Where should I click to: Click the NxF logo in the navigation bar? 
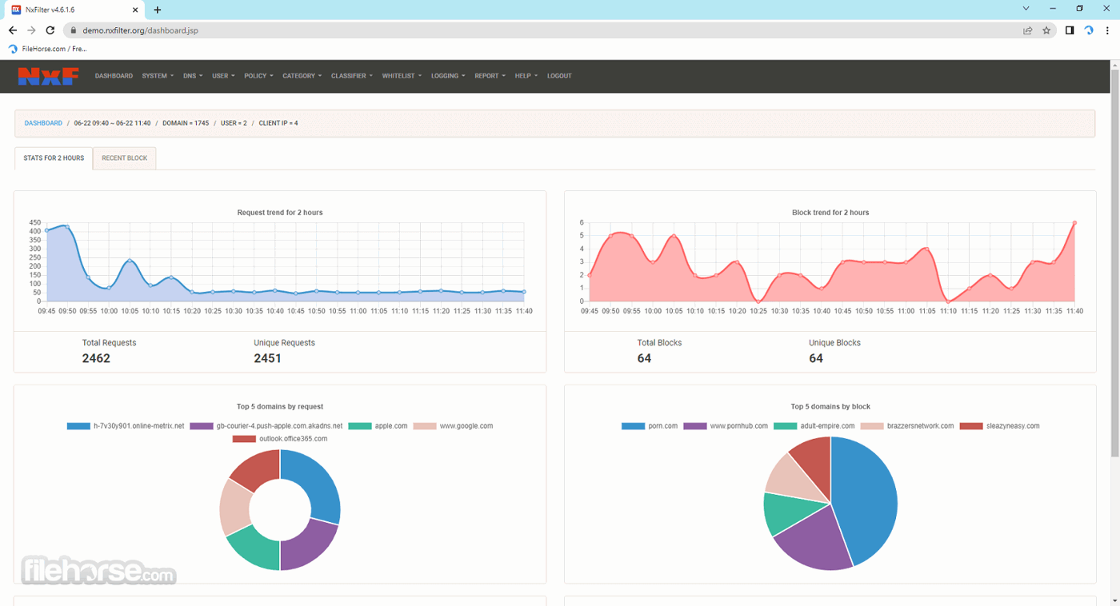point(47,75)
